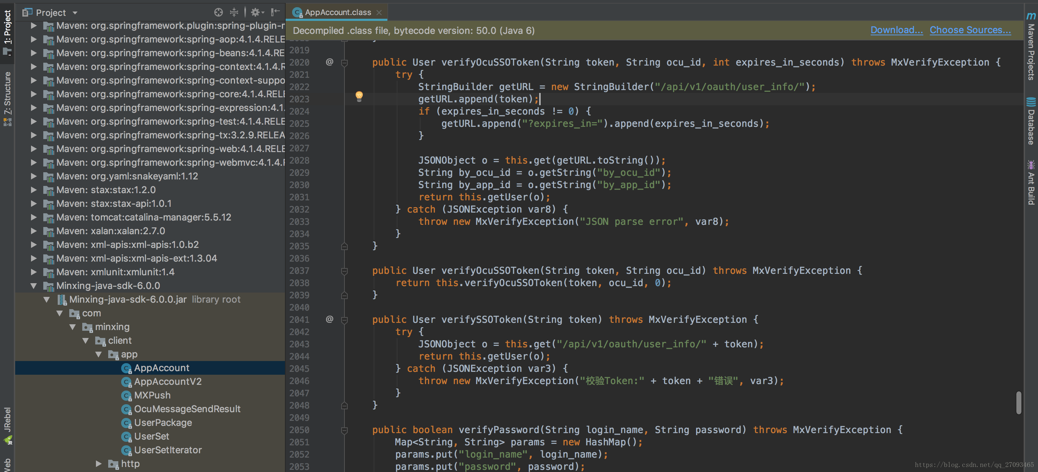Click the 'getURL.append(token);' code line
The width and height of the screenshot is (1038, 472).
pyautogui.click(x=478, y=99)
